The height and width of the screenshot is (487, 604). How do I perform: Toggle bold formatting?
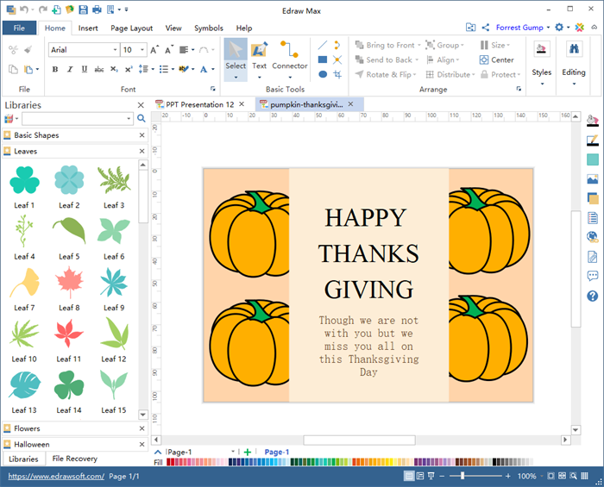coord(55,69)
